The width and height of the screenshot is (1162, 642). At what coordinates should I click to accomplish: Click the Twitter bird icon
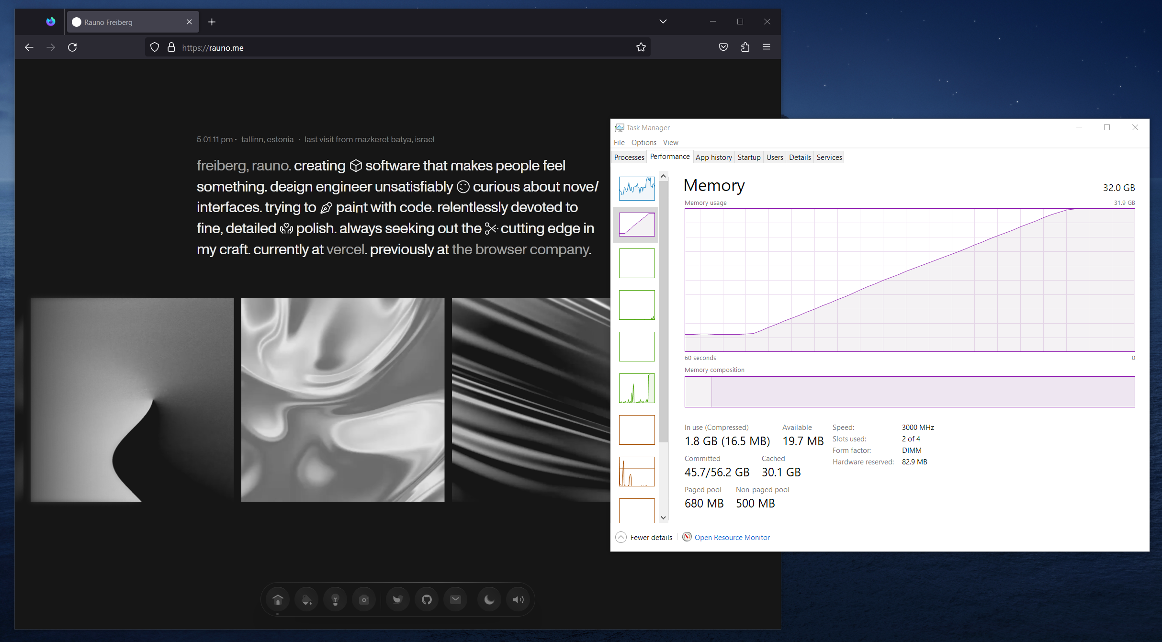pos(397,599)
